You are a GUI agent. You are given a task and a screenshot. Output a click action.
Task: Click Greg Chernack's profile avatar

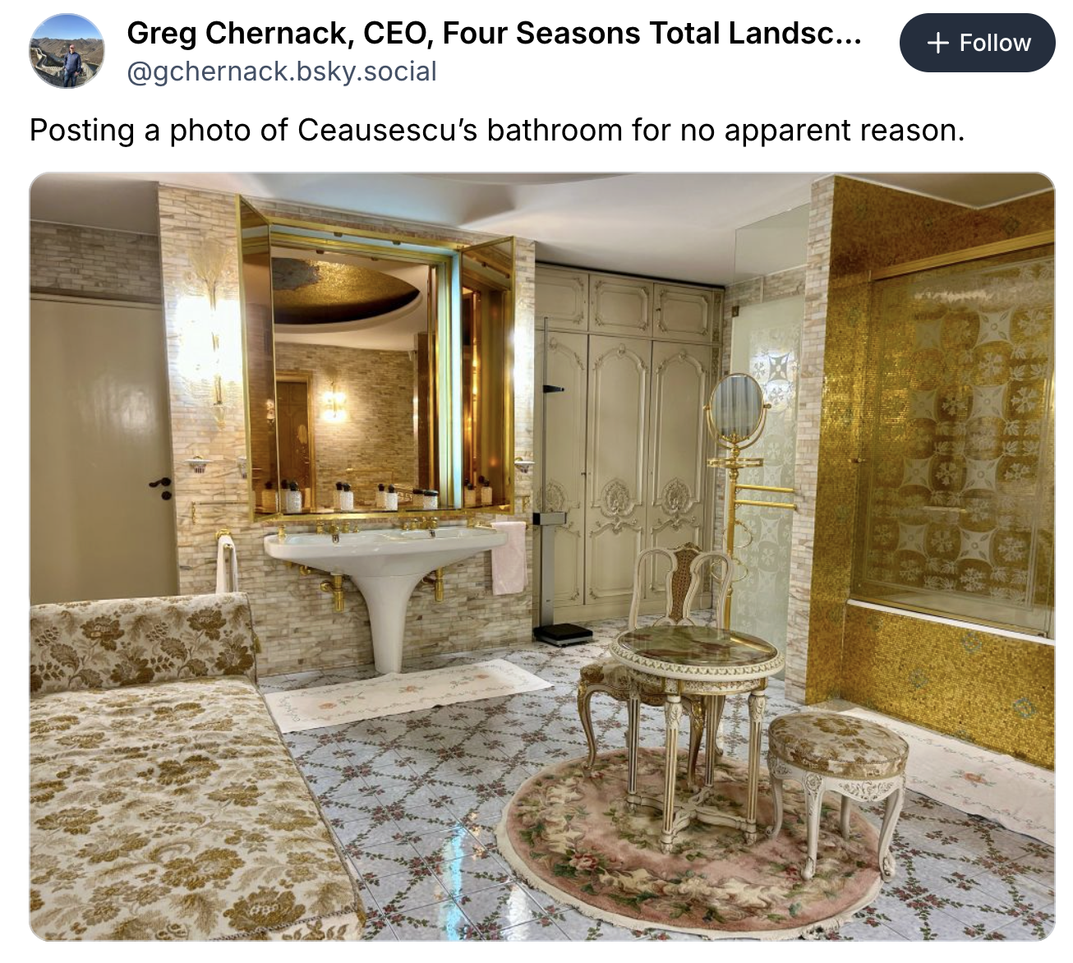(67, 51)
